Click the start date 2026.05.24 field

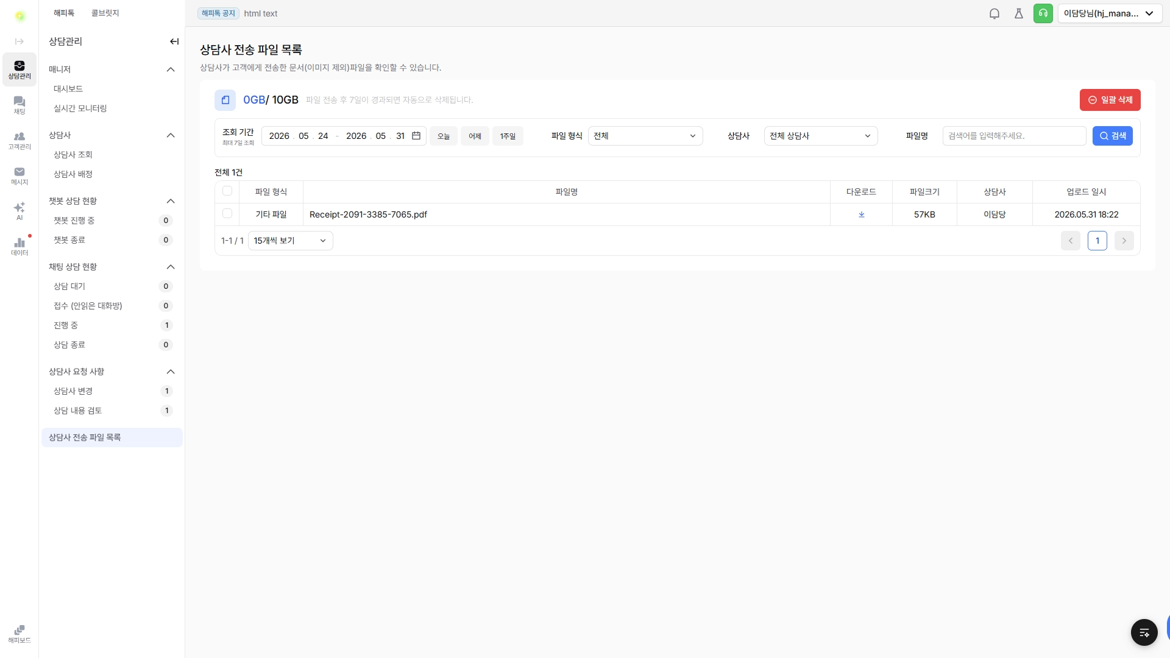[x=299, y=136]
